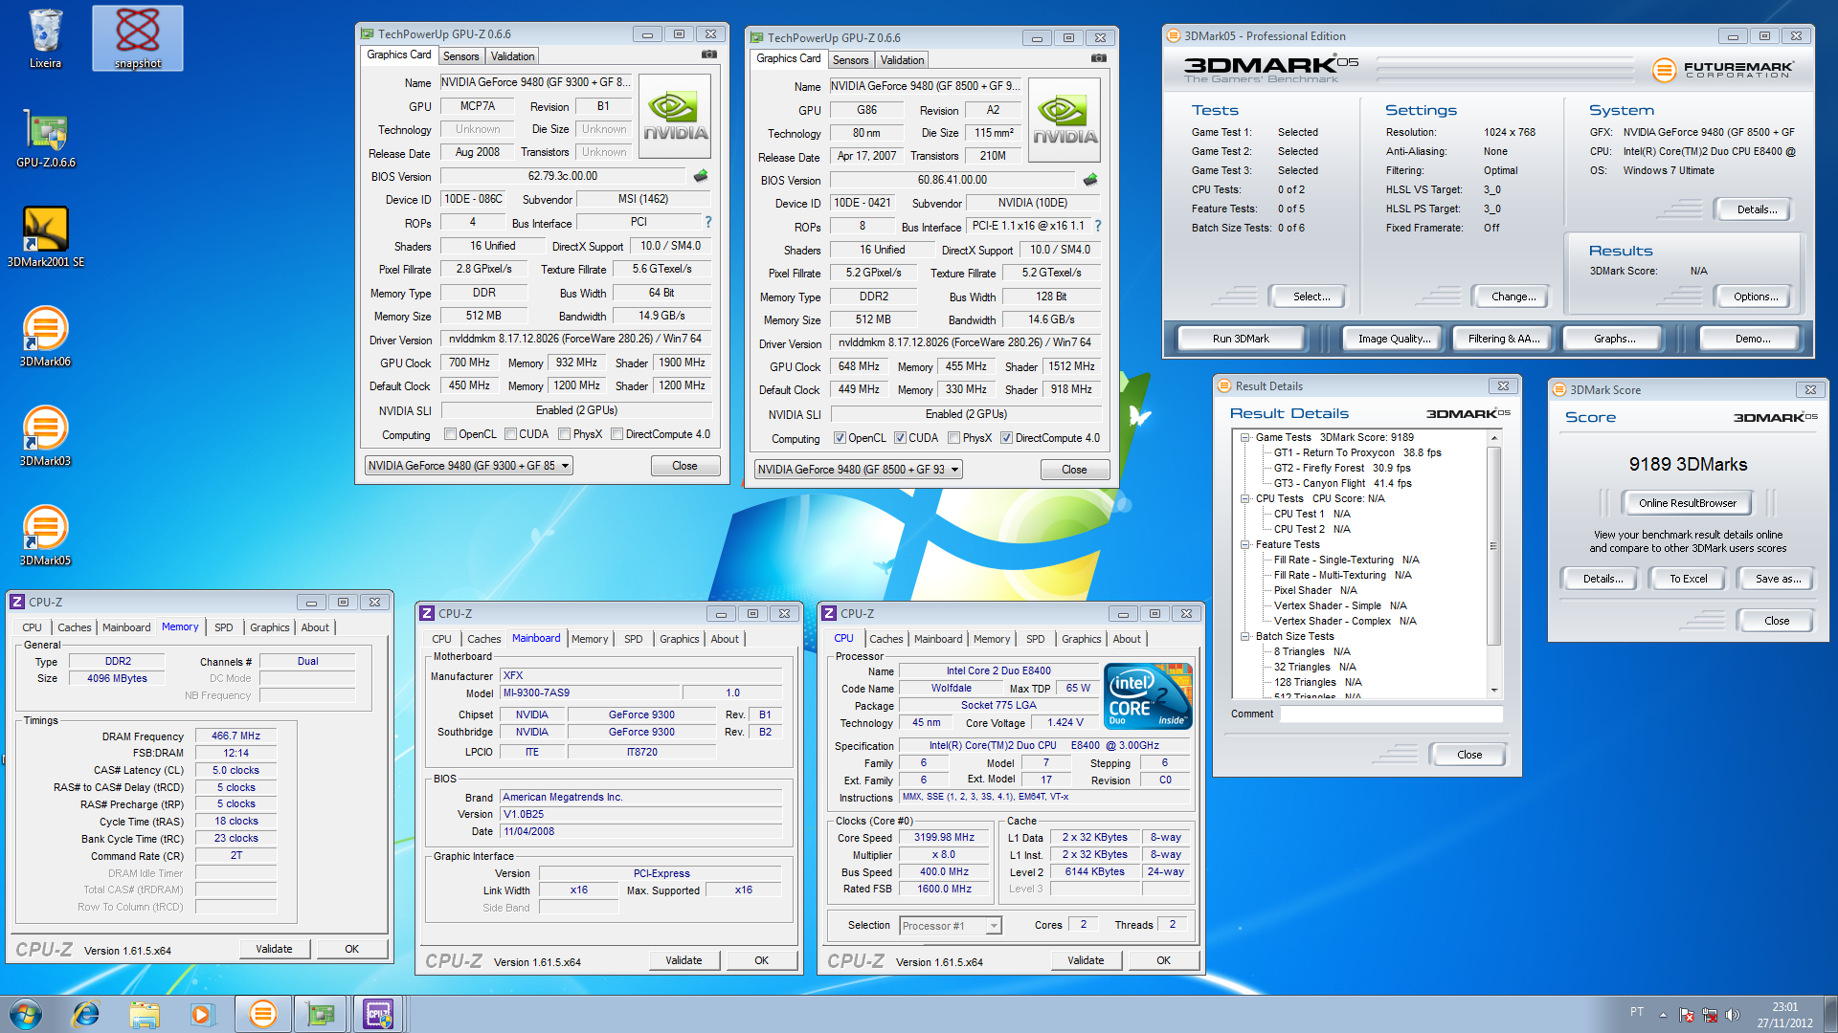Image resolution: width=1838 pixels, height=1033 pixels.
Task: Collapse Batch Size Tests tree node
Action: [x=1245, y=636]
